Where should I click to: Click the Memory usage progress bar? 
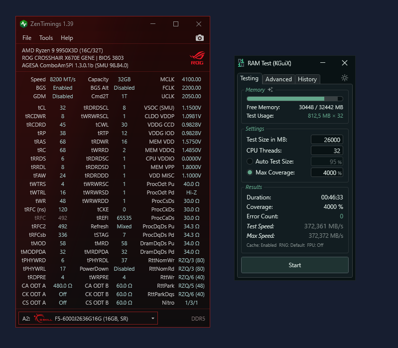pos(295,99)
